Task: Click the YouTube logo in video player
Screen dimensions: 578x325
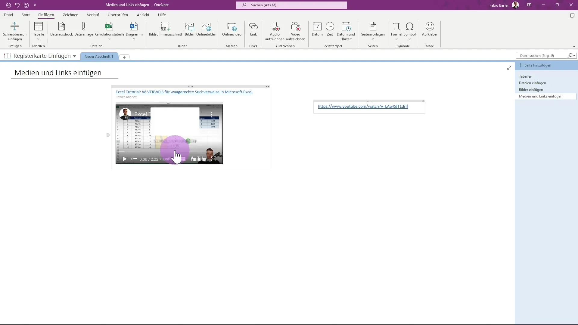Action: coord(198,159)
